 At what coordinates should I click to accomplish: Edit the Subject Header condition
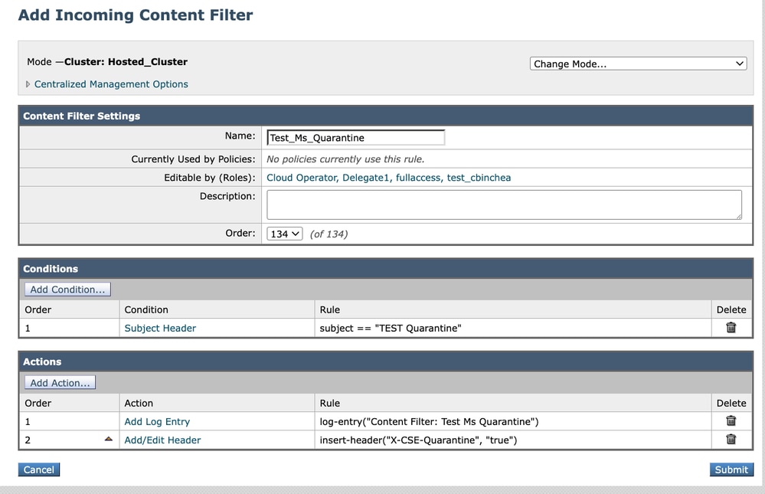coord(159,327)
